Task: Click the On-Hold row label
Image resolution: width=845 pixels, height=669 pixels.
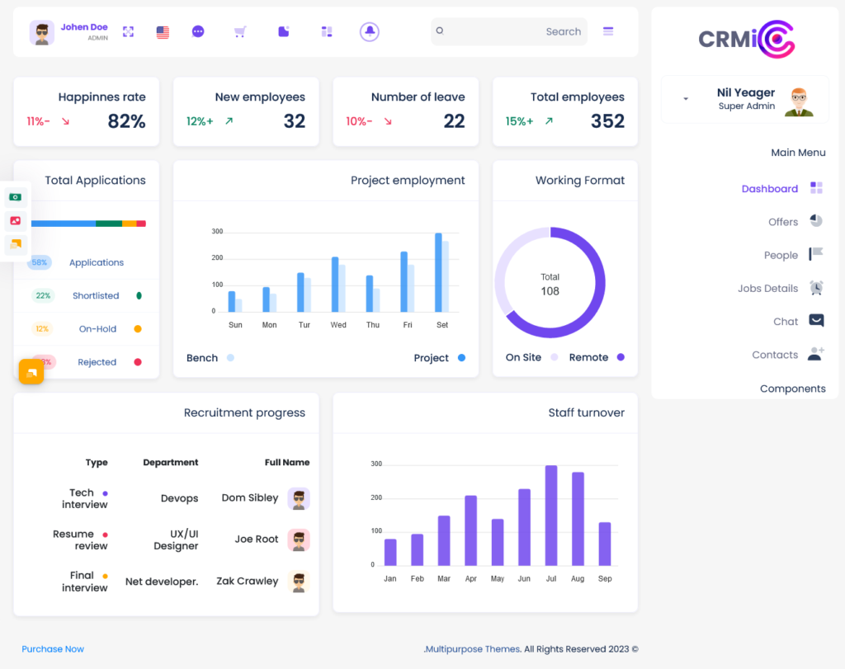Action: [97, 328]
